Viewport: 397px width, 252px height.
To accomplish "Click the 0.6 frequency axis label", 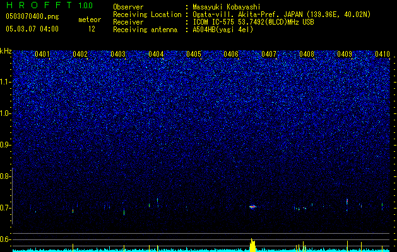I will 5,239.
